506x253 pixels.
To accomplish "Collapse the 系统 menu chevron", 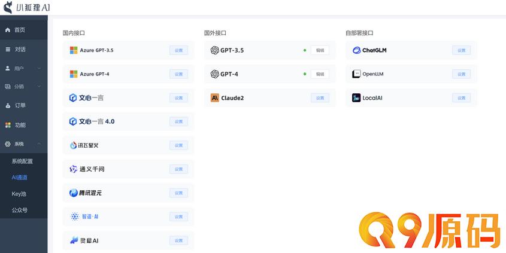I will coord(39,144).
